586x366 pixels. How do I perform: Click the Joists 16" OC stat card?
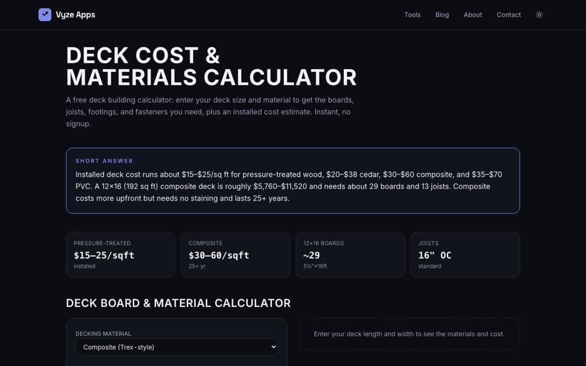(x=465, y=254)
